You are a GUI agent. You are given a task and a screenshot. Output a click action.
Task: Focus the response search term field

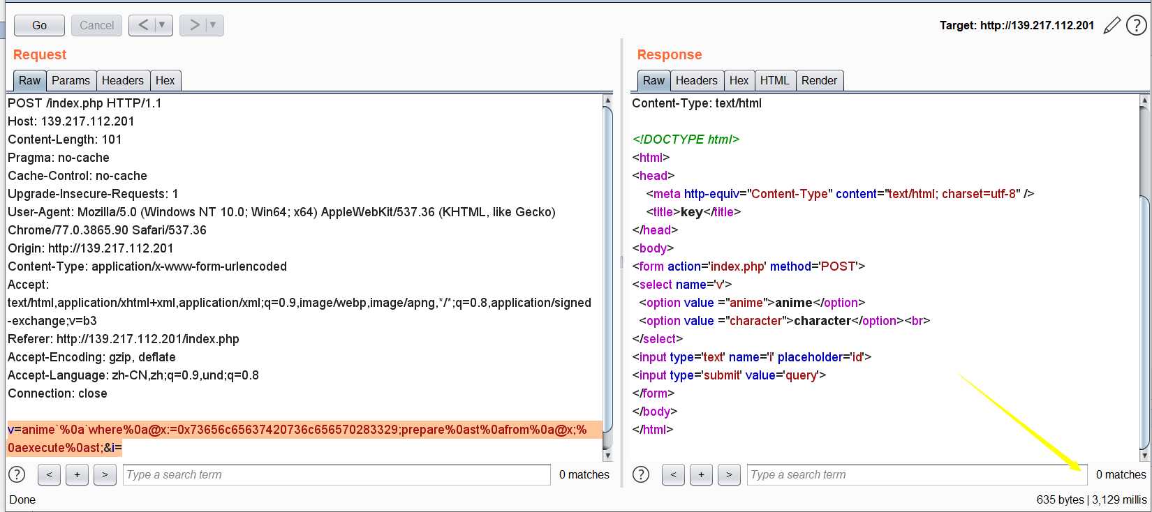(x=917, y=475)
